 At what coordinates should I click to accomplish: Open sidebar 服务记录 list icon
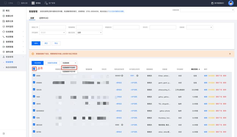coord(4,21)
